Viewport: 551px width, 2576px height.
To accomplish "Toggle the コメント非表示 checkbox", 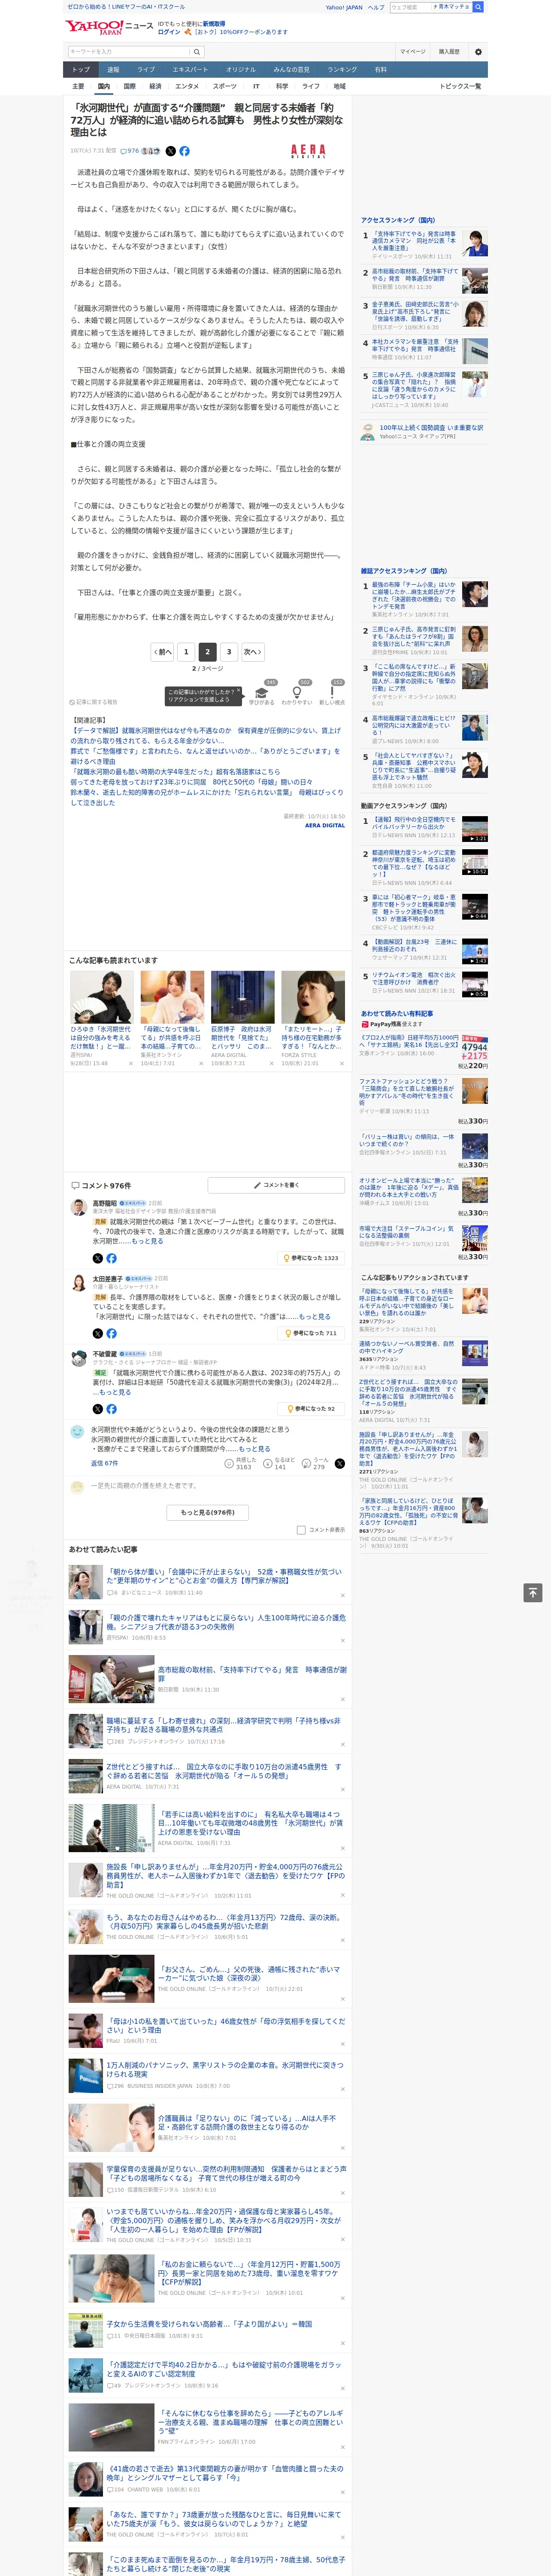I will (x=301, y=1530).
